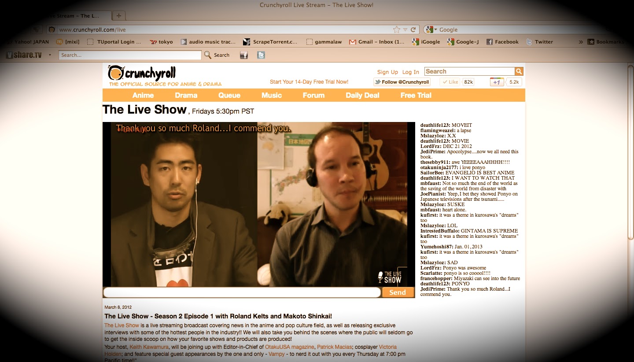Click the chat message input box
634x362 pixels.
(242, 292)
